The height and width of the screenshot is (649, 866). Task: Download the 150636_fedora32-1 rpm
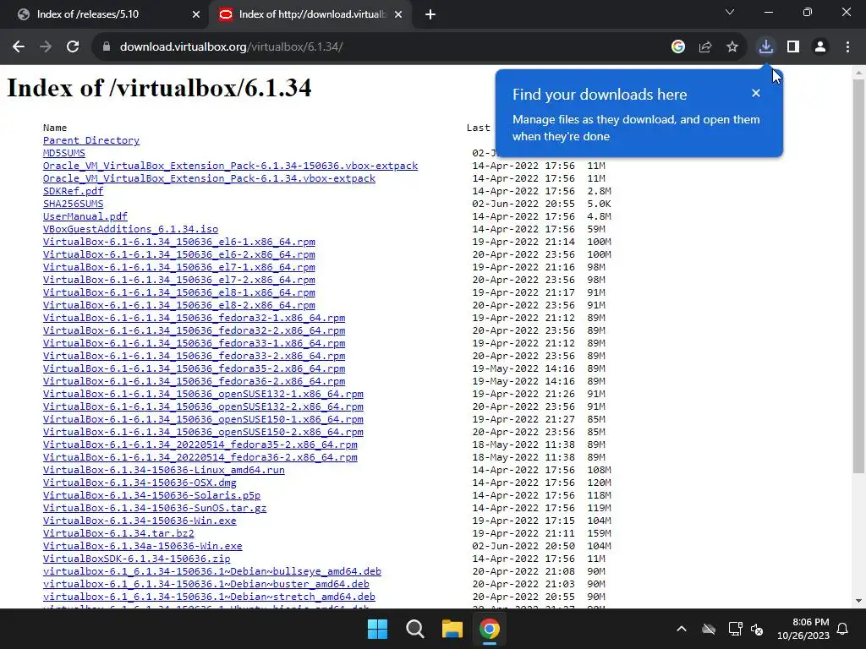tap(194, 318)
